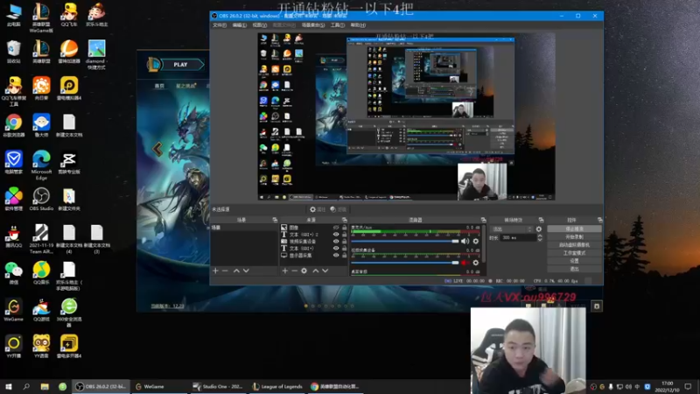Open Google Chrome desktop shortcut
The height and width of the screenshot is (394, 700).
13,125
